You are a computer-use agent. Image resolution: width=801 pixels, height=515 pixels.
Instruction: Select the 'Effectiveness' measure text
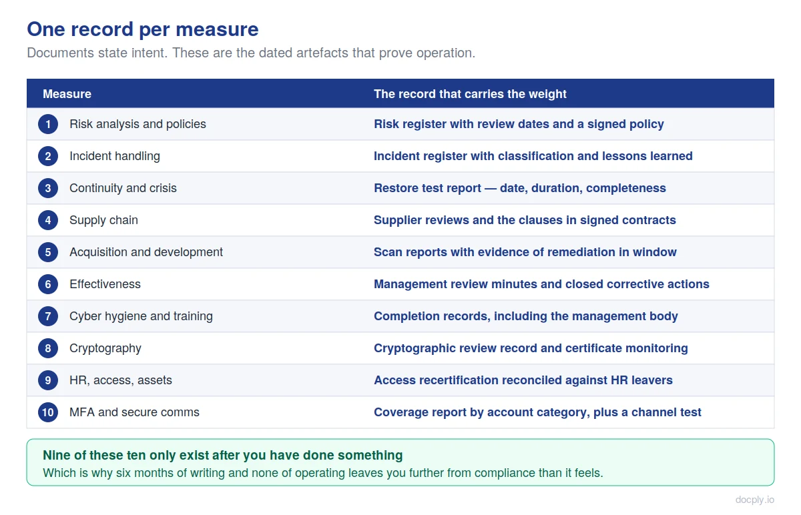pyautogui.click(x=105, y=284)
